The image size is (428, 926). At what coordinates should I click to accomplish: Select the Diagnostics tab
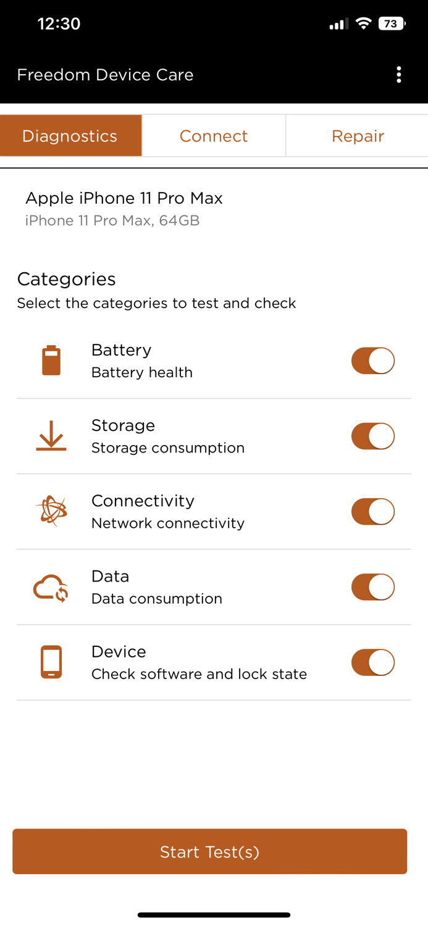pos(70,135)
